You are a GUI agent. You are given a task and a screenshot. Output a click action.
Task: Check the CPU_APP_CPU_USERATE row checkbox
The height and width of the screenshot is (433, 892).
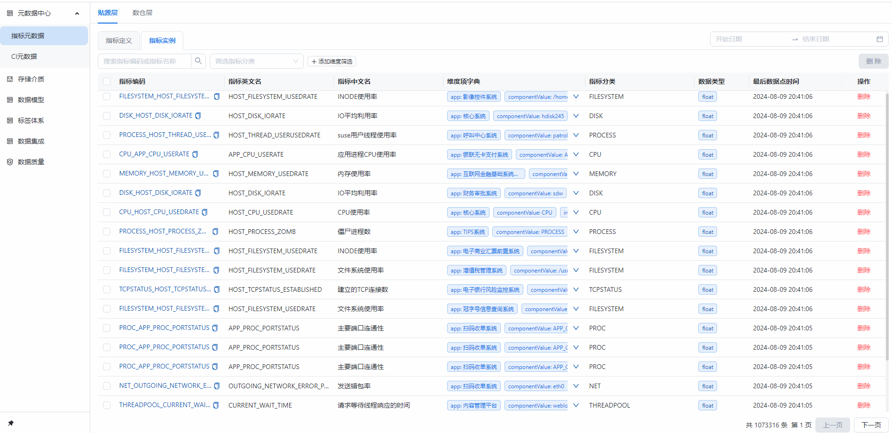[x=107, y=154]
